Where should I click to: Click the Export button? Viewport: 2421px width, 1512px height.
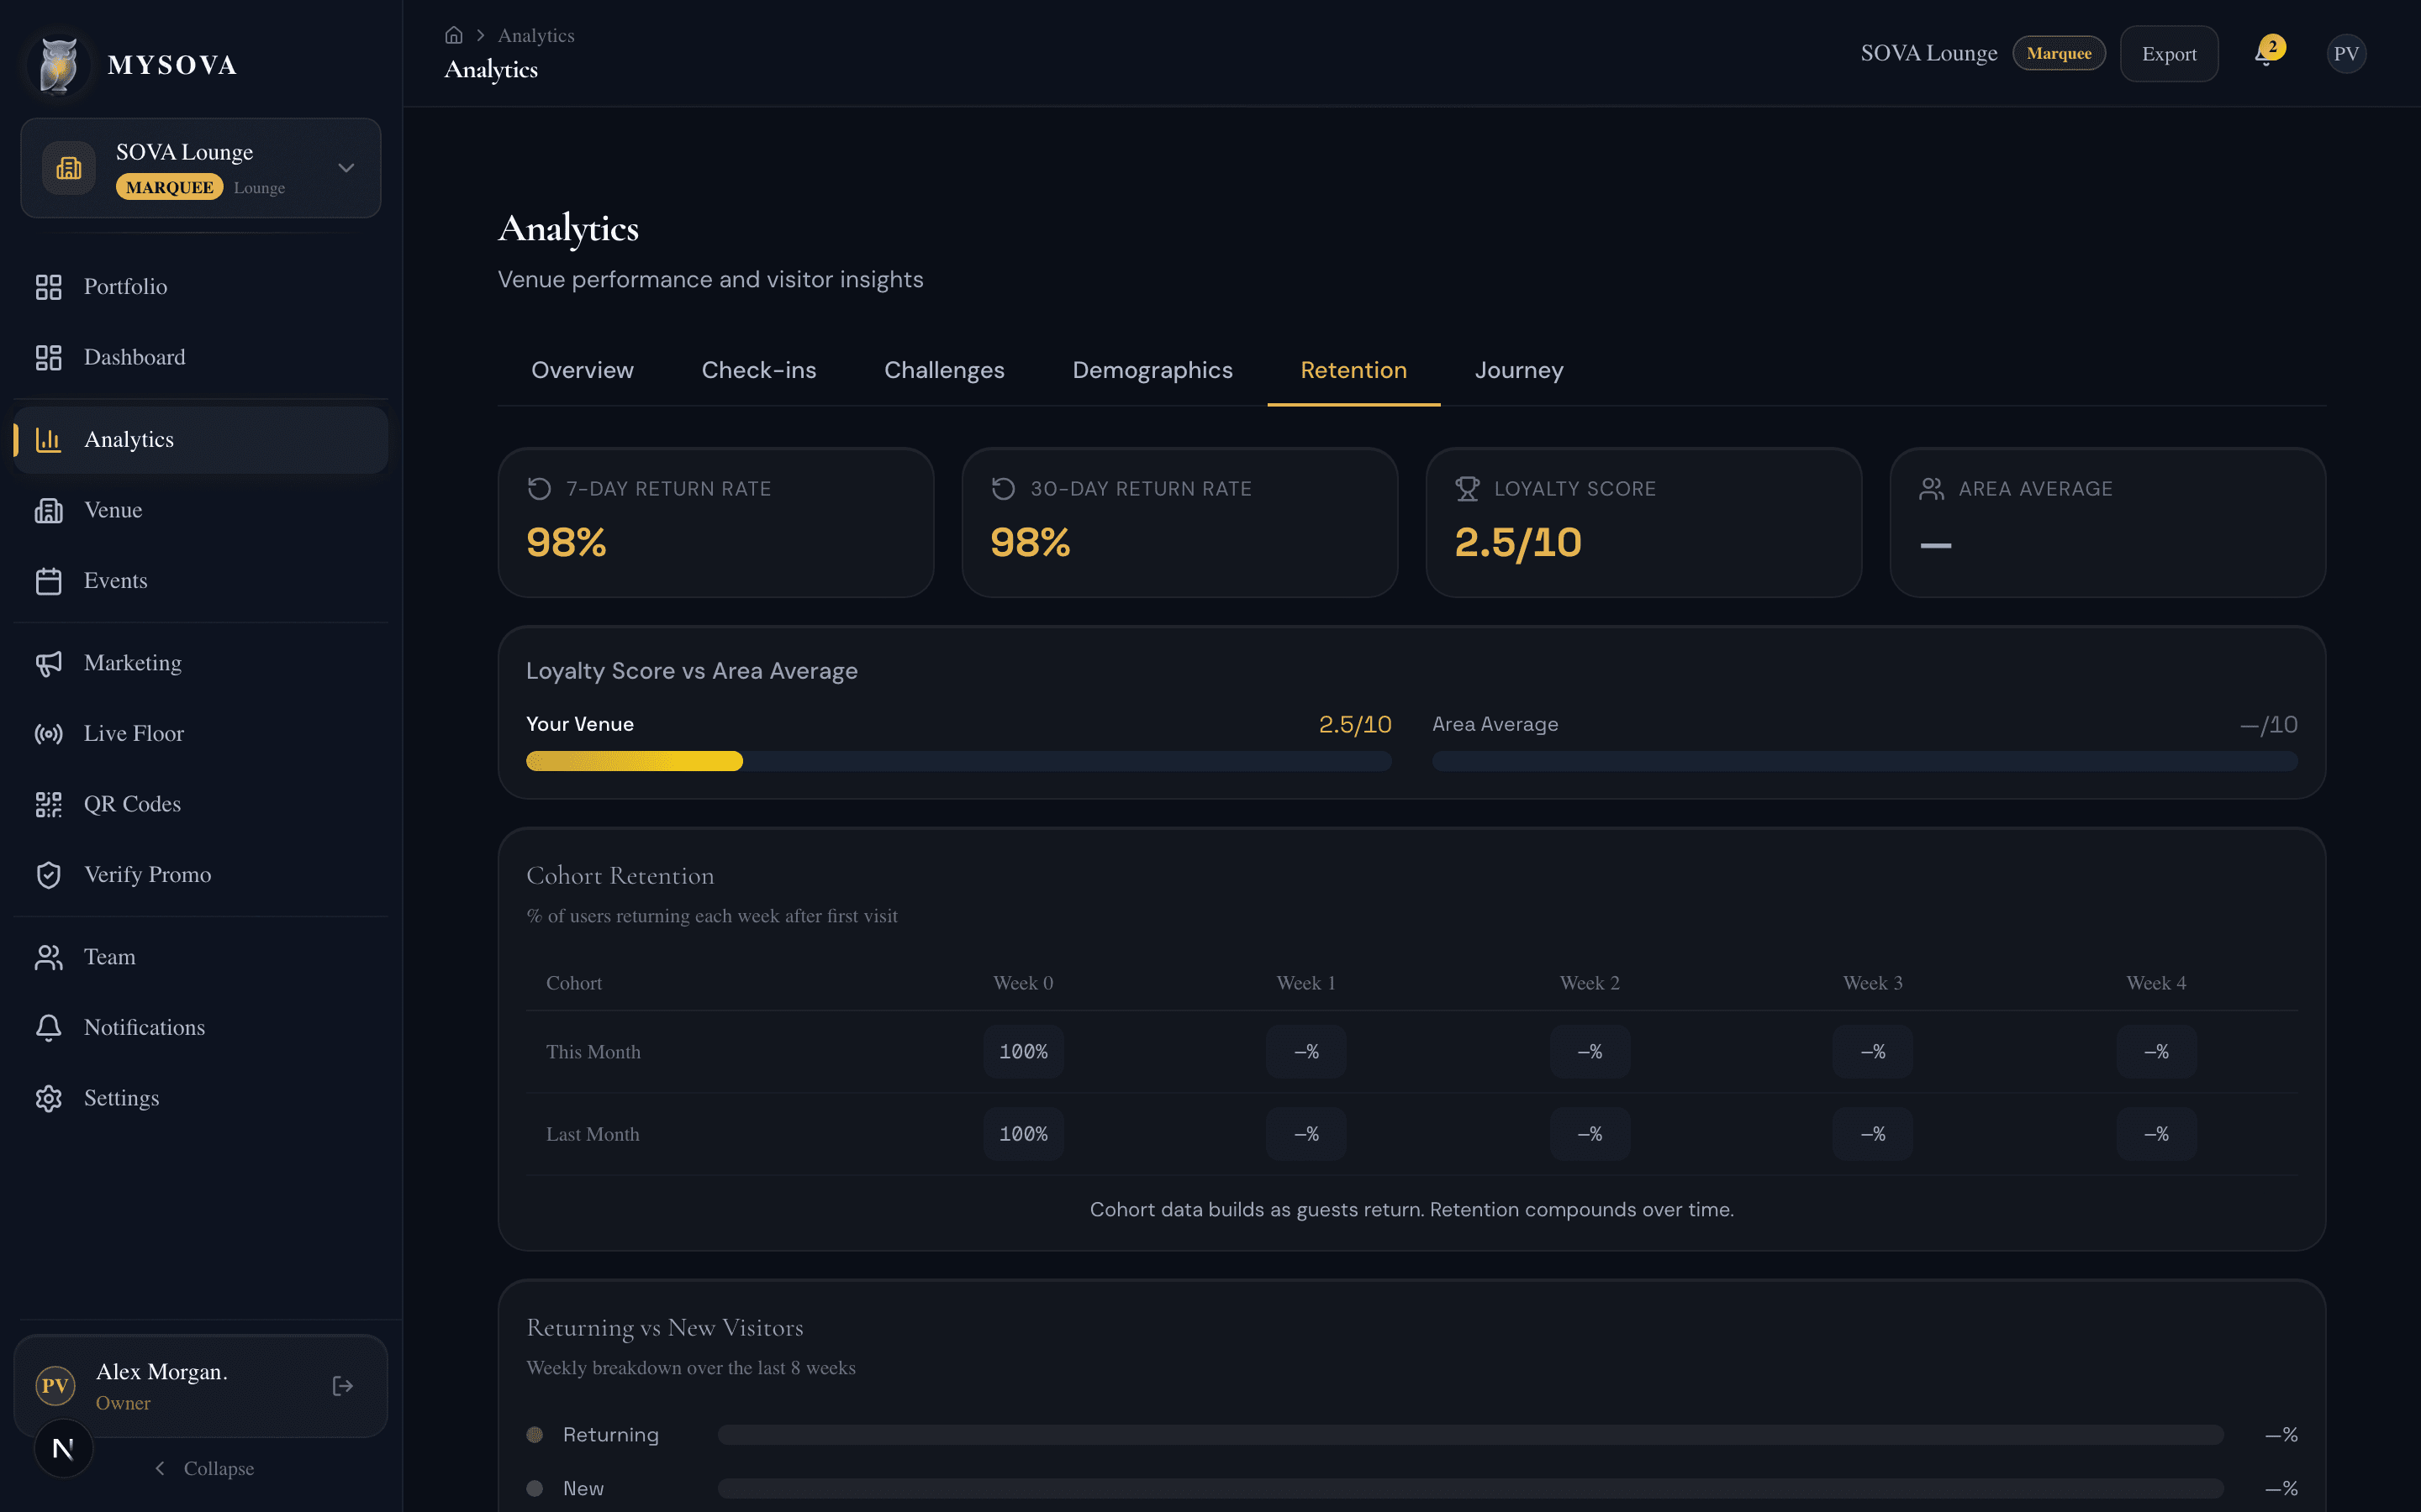[2169, 53]
